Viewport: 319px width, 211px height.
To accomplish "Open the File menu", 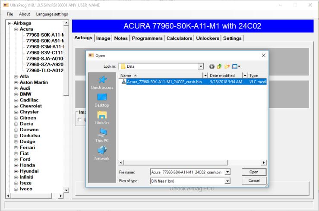I will (x=10, y=14).
